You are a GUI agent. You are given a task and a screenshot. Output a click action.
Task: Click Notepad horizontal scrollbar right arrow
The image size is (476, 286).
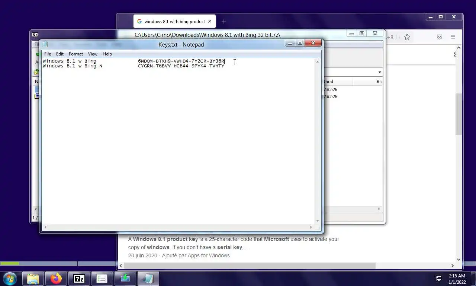[311, 227]
